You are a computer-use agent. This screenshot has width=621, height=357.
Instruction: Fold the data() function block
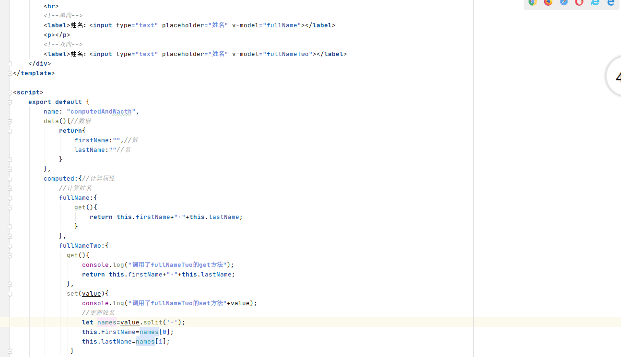(x=10, y=121)
